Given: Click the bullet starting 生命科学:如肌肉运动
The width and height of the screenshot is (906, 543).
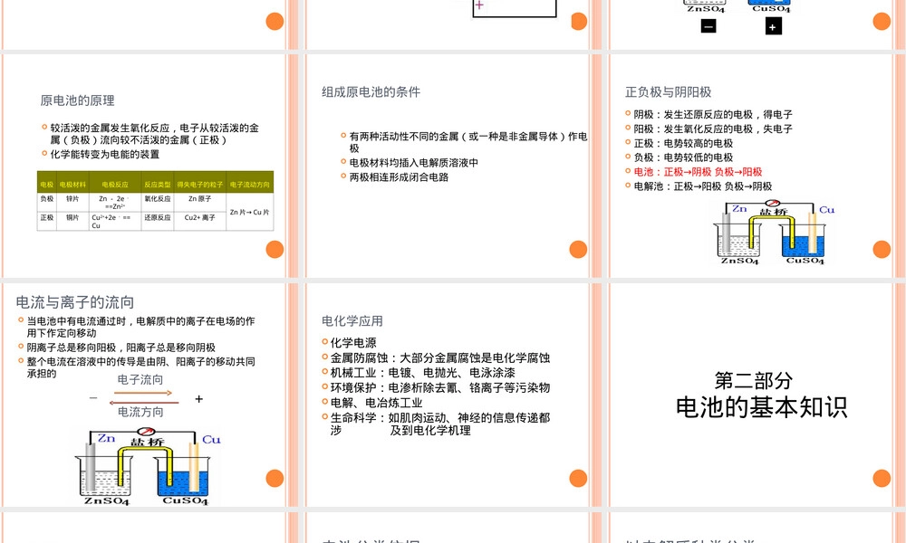Looking at the screenshot, I should [439, 424].
